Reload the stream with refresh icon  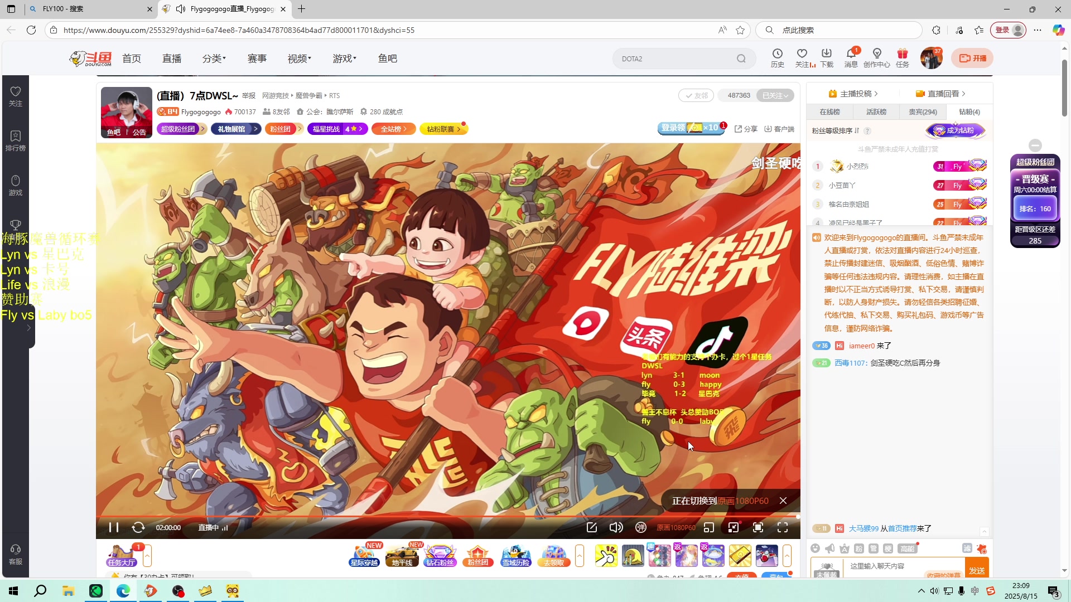tap(138, 527)
